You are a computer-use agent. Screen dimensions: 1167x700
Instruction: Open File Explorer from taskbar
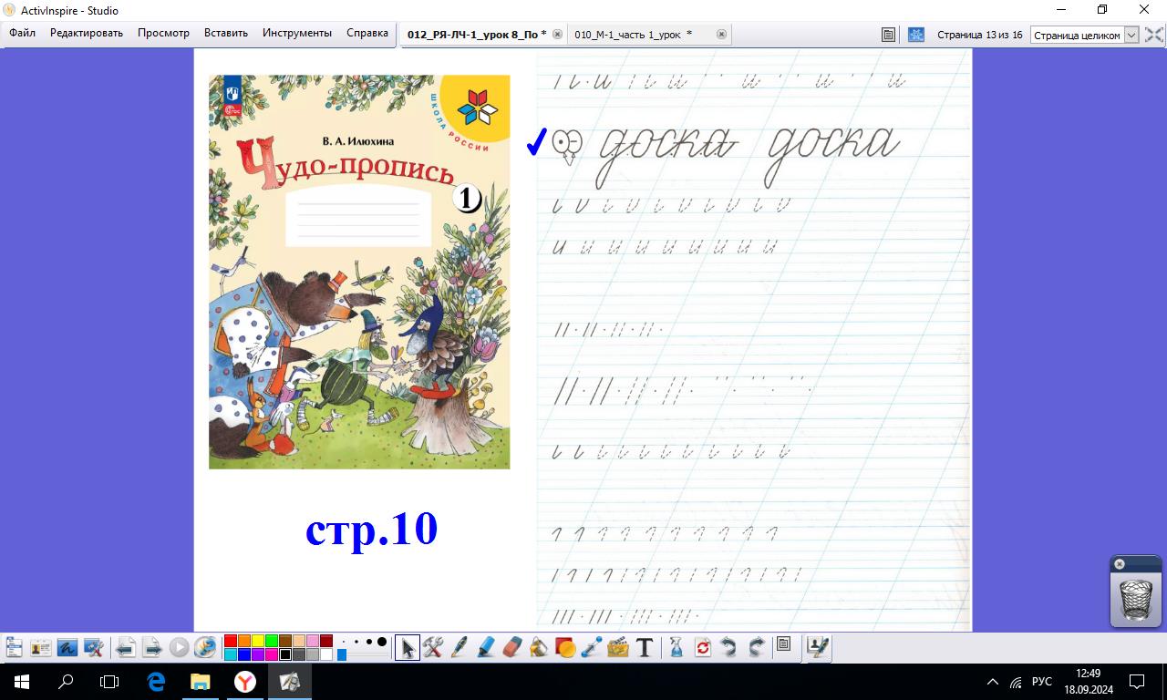[x=200, y=681]
